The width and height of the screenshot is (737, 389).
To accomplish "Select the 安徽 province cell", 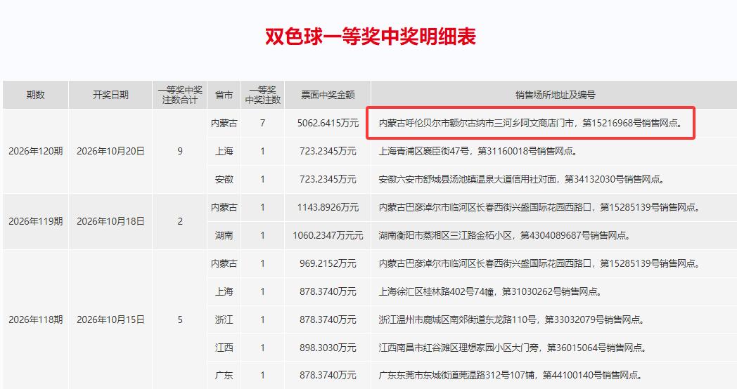I will [224, 179].
